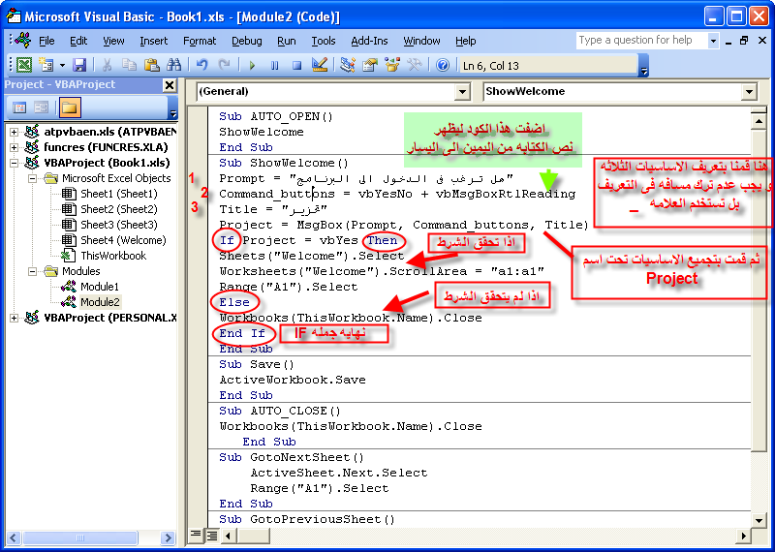The image size is (775, 552).
Task: Click the Insert UserForm icon
Action: [x=46, y=65]
